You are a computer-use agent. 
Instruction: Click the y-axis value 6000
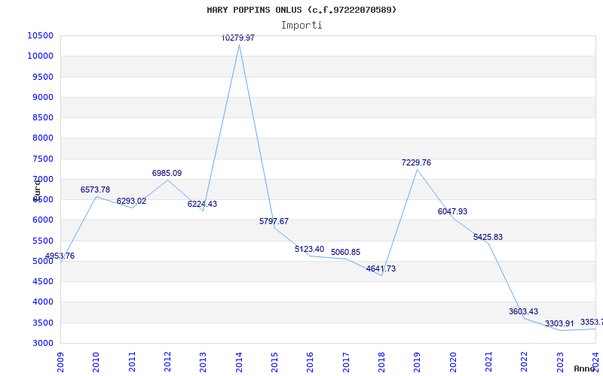coord(42,220)
